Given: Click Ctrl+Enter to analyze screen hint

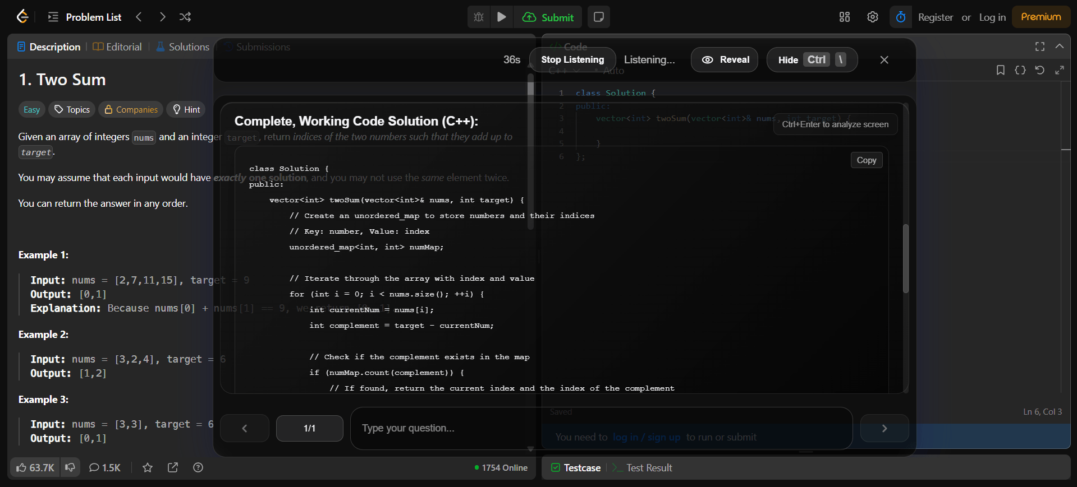Looking at the screenshot, I should (x=835, y=124).
